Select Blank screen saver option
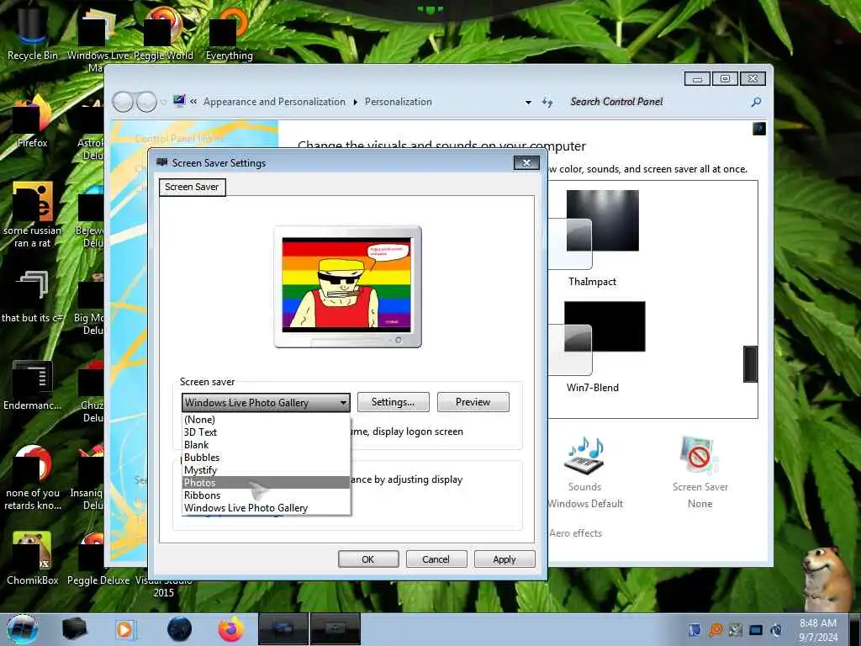The width and height of the screenshot is (861, 646). coord(266,444)
